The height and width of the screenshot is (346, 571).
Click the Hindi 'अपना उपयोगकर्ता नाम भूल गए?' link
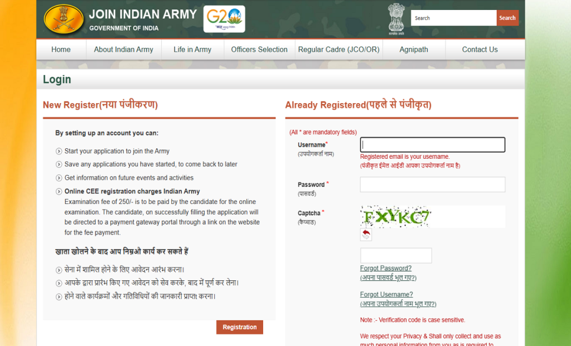point(398,304)
